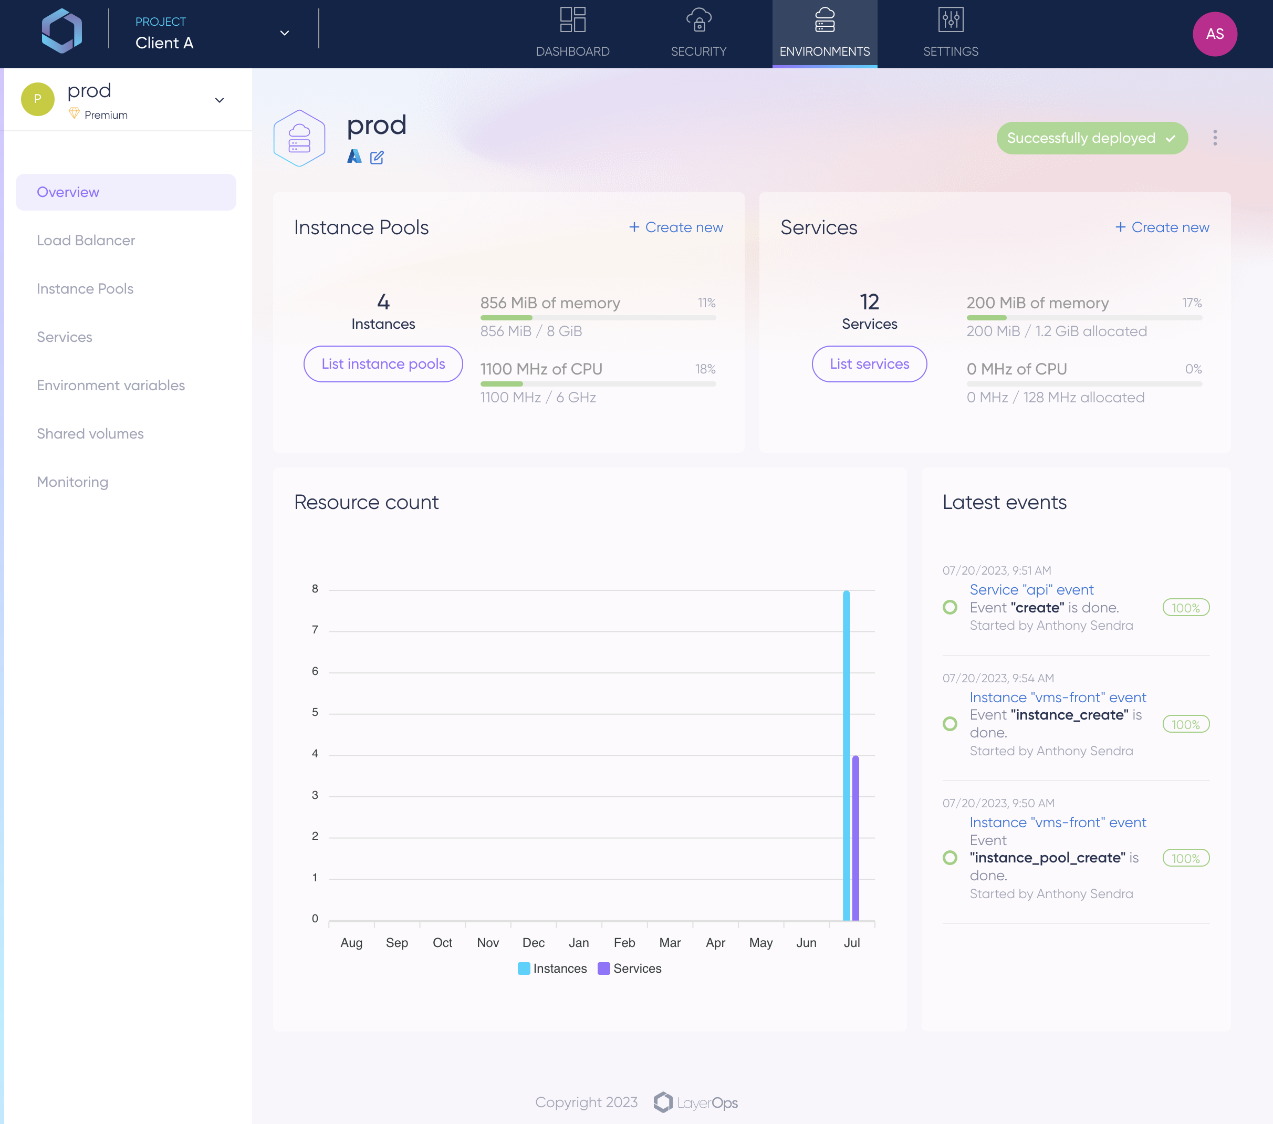The image size is (1273, 1124).
Task: Open the Dashboard grid icon
Action: click(572, 20)
